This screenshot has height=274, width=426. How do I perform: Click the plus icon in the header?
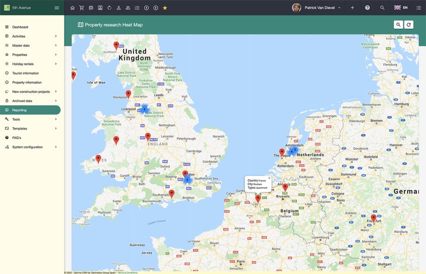point(352,8)
